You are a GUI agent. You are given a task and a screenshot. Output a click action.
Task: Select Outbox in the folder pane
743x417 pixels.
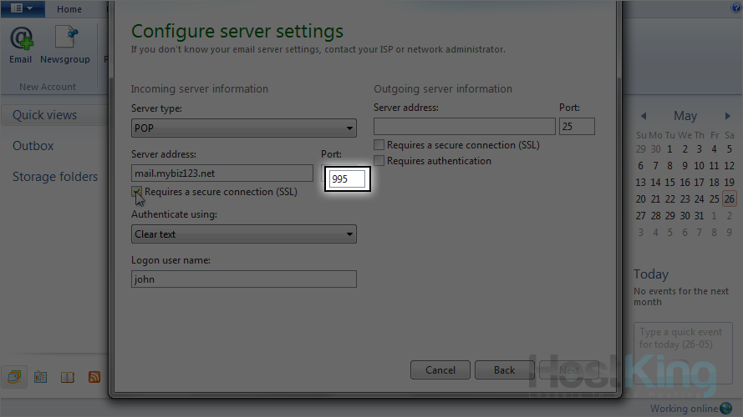pyautogui.click(x=33, y=146)
